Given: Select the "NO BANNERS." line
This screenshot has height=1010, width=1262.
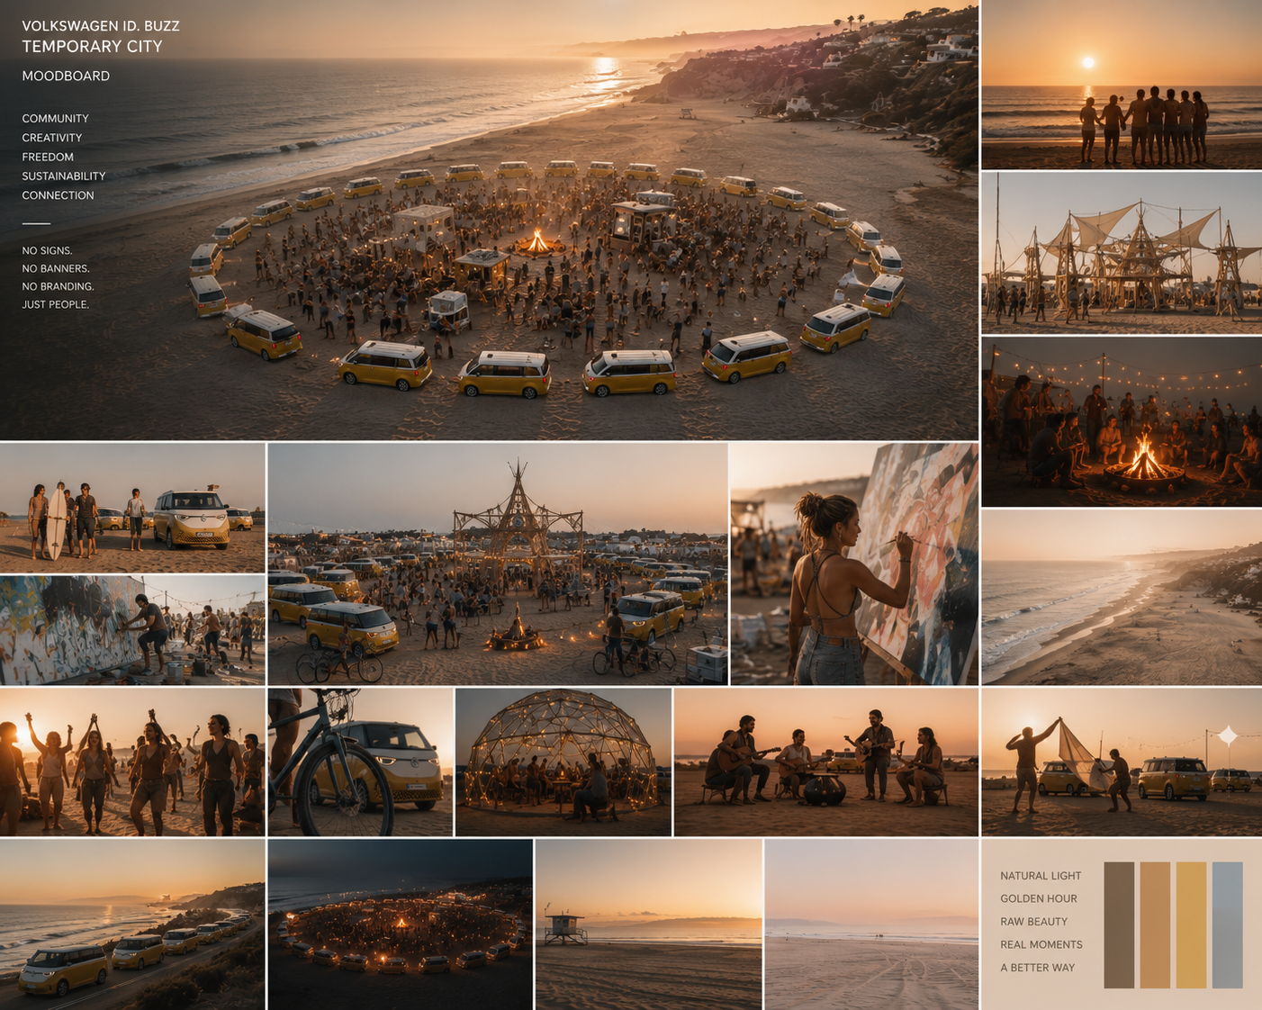Looking at the screenshot, I should (56, 269).
